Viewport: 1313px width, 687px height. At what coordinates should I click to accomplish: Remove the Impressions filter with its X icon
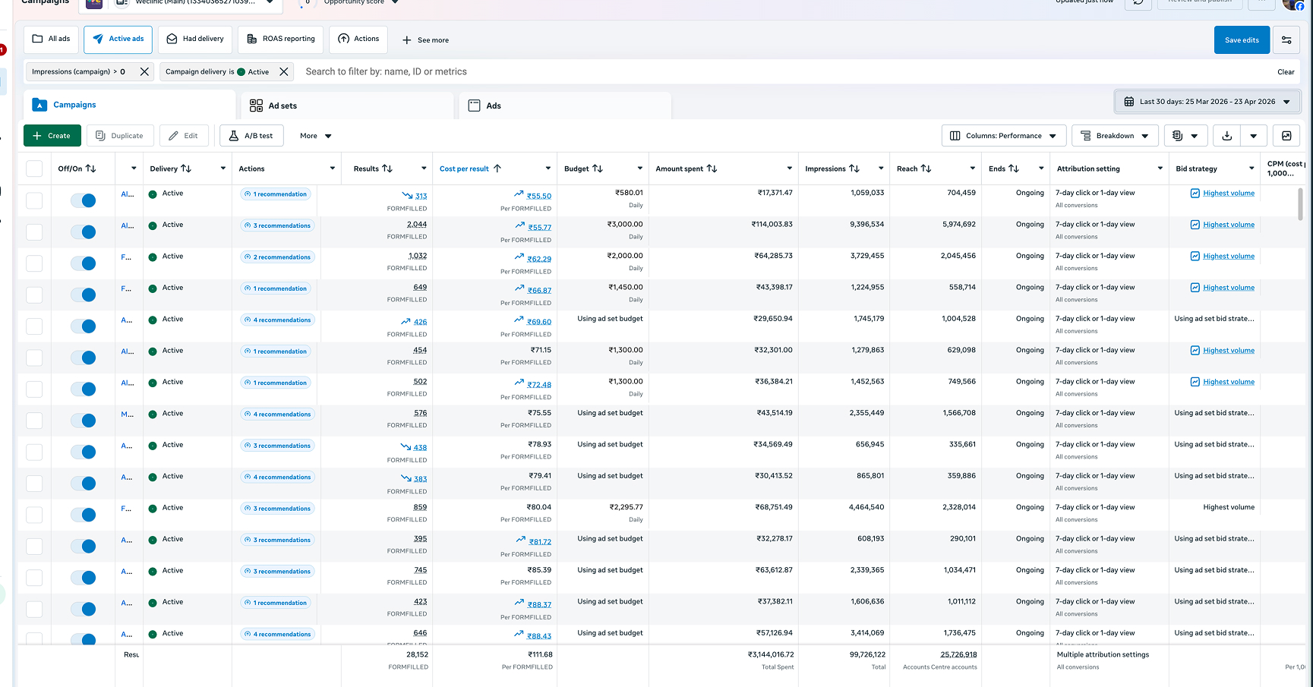[x=144, y=72]
